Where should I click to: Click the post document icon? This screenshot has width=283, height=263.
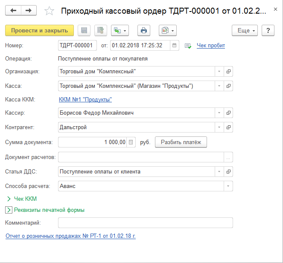click(101, 31)
